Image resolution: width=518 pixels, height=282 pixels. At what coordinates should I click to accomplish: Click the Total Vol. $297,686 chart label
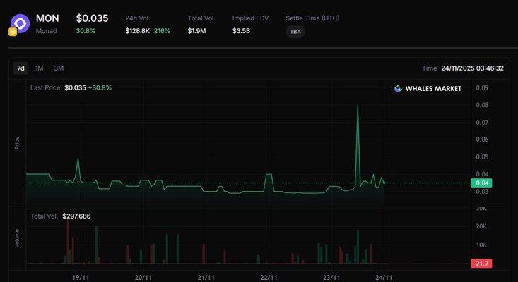pyautogui.click(x=61, y=216)
